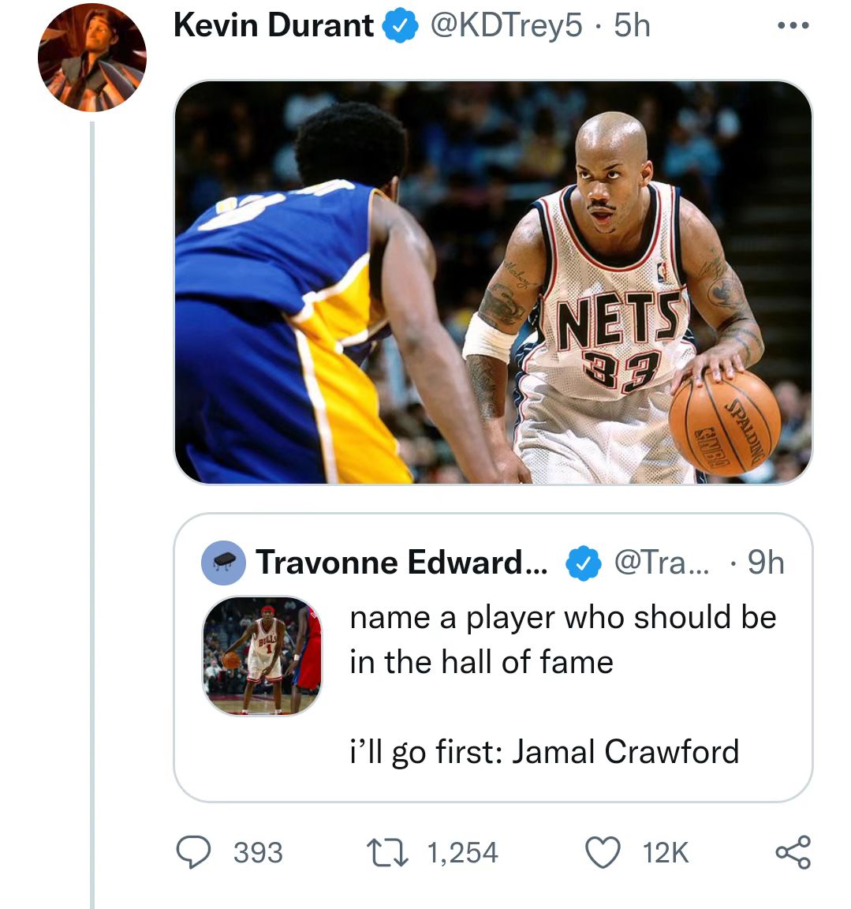Click the Travonne Edward... display name

(401, 563)
